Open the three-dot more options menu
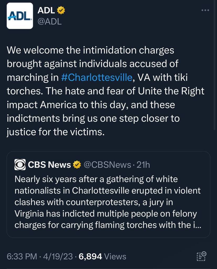The height and width of the screenshot is (269, 217). [205, 11]
